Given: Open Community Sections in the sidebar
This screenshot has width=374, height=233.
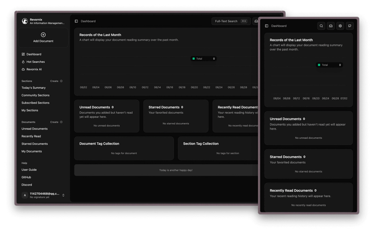Looking at the screenshot, I should point(36,95).
